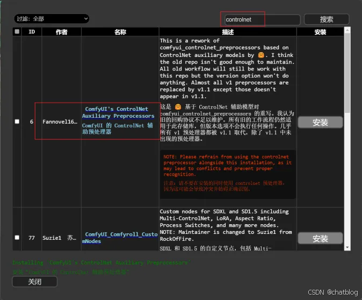The height and width of the screenshot is (300, 362).
Task: Sort by the ID column header
Action: pos(32,32)
